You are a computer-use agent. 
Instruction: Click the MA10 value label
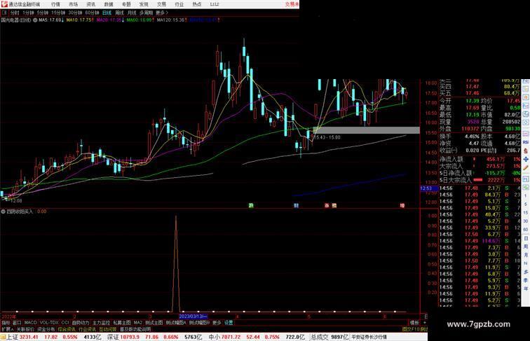(79, 20)
